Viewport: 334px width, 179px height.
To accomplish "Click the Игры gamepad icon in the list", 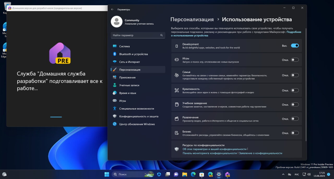I will pos(177,60).
